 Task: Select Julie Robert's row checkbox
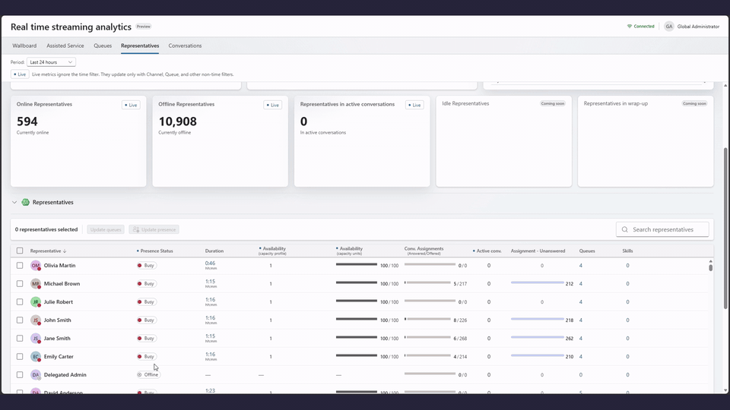(x=20, y=301)
